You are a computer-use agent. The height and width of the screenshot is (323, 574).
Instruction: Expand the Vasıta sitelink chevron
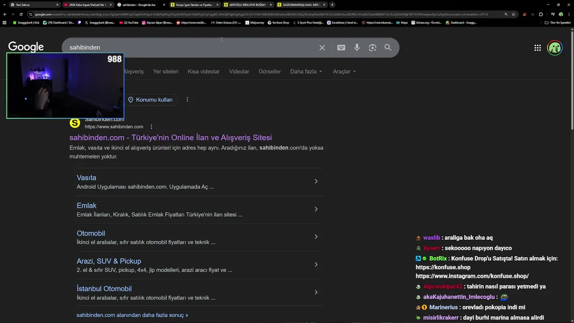point(316,181)
